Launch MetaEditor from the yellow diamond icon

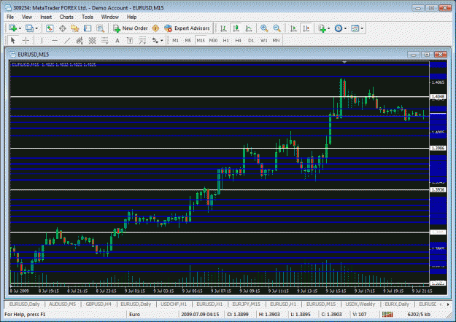coord(156,28)
